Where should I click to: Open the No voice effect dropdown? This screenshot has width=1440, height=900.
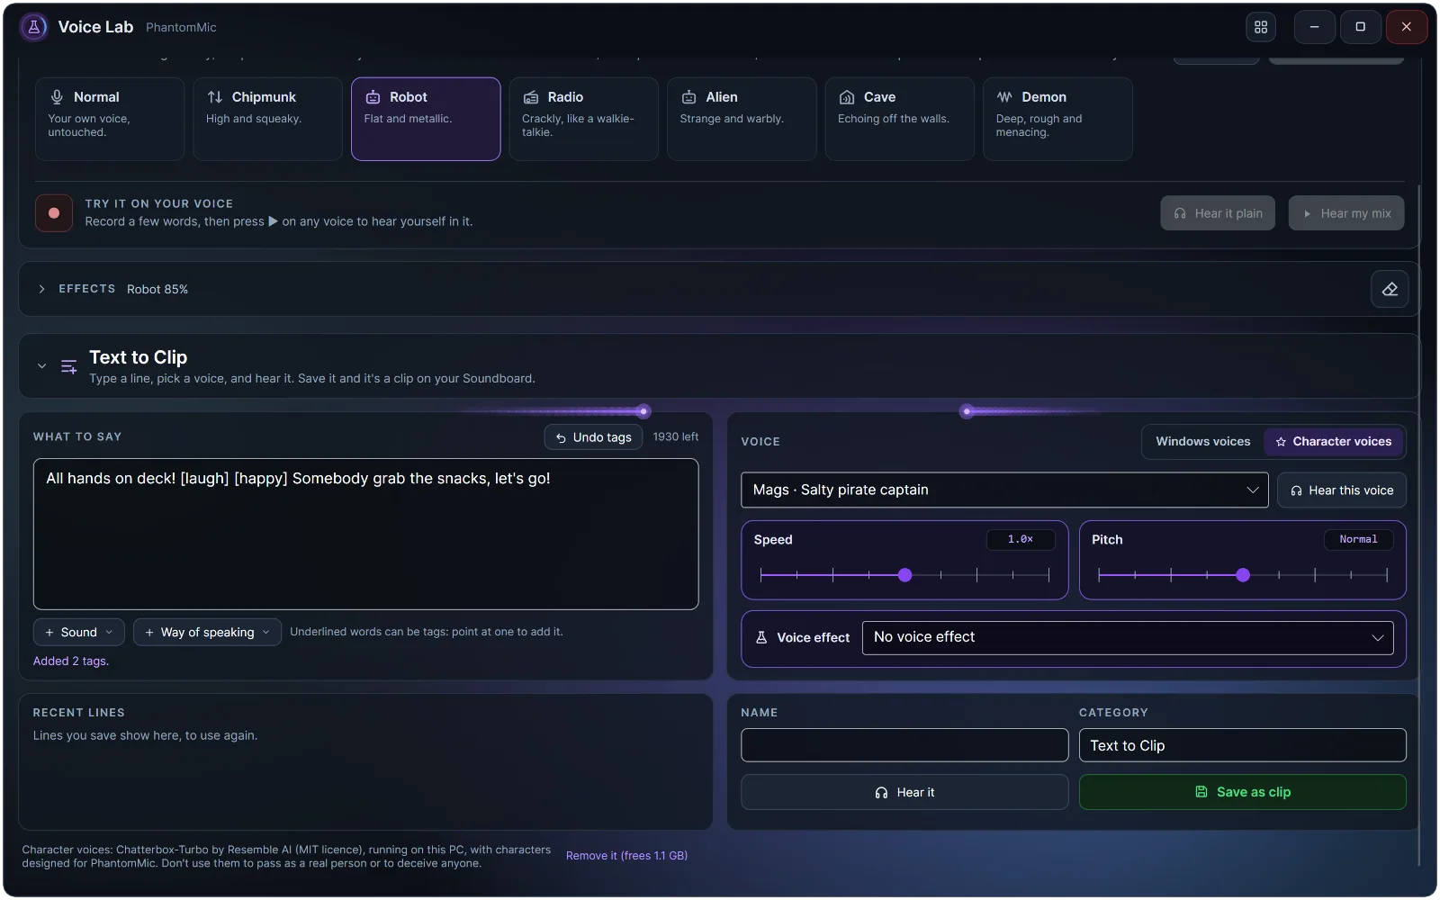tap(1128, 637)
